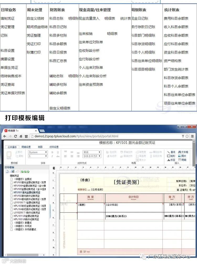
Task: Select the 畅捷通 T+ browser tab
Action: (20, 131)
